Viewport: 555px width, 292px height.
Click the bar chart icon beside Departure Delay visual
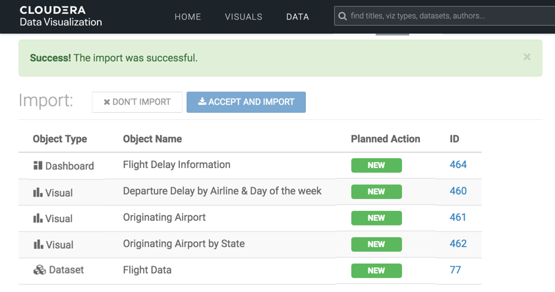[38, 192]
